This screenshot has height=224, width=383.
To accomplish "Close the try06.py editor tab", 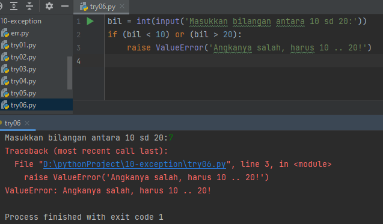I will [122, 6].
